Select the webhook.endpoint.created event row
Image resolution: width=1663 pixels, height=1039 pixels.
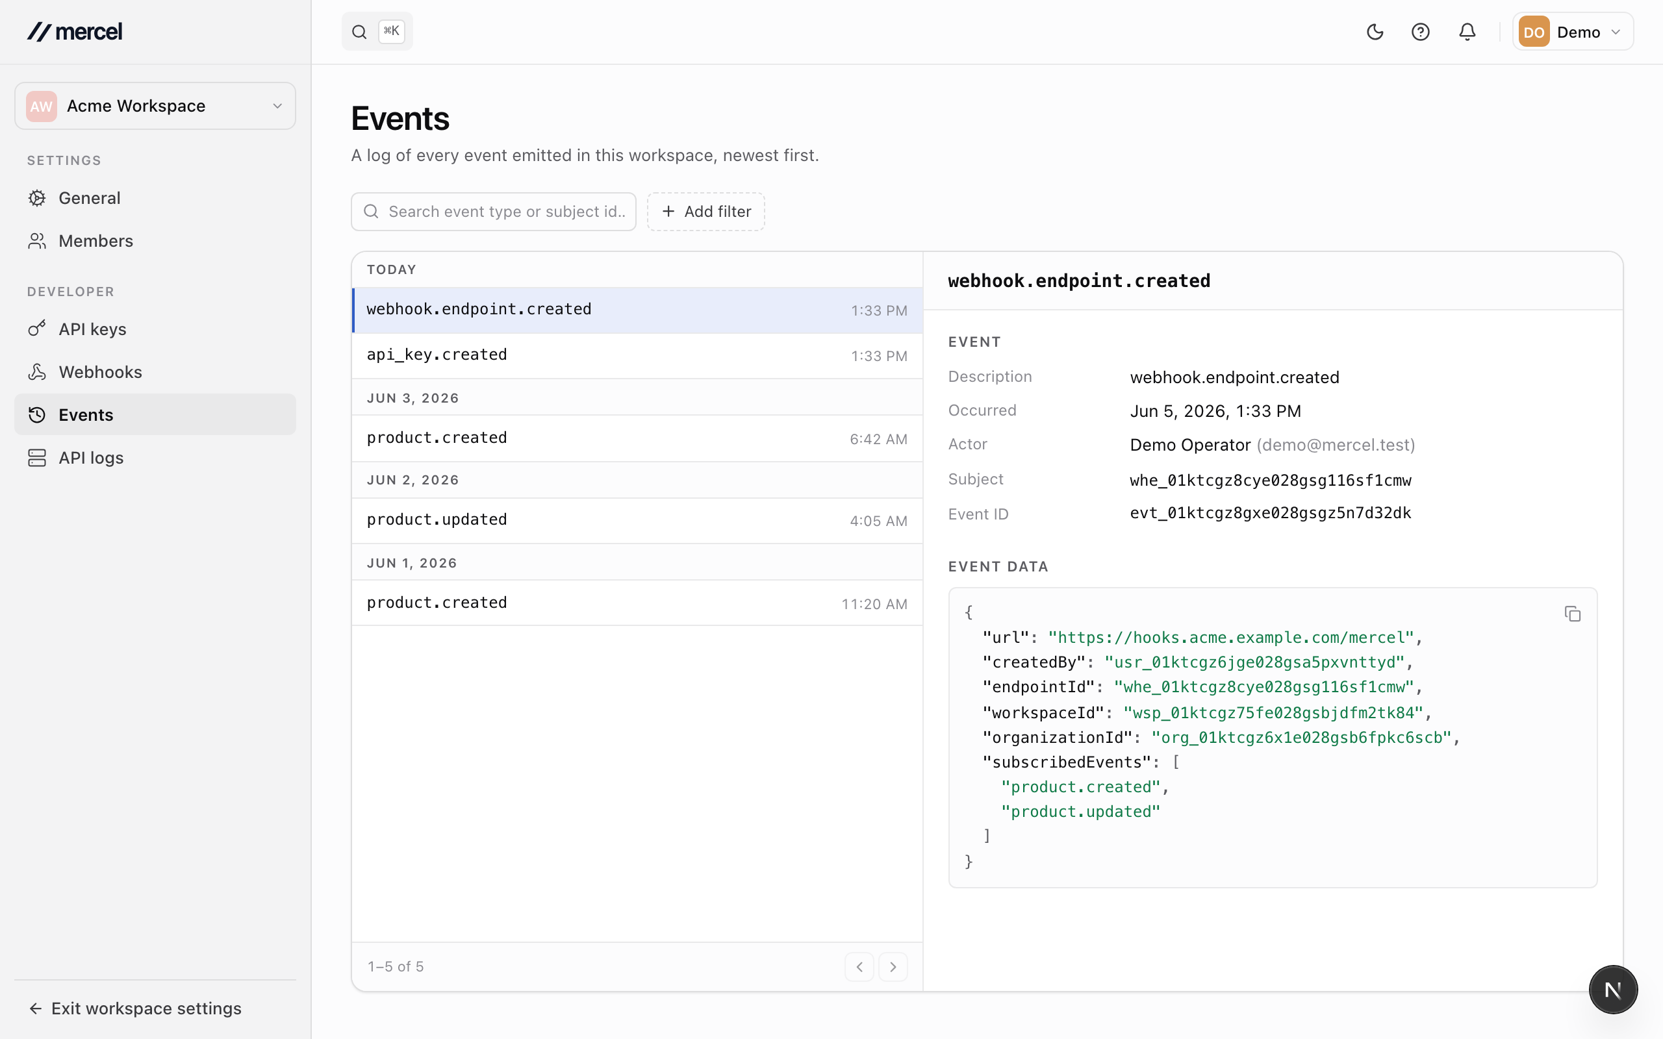(637, 310)
